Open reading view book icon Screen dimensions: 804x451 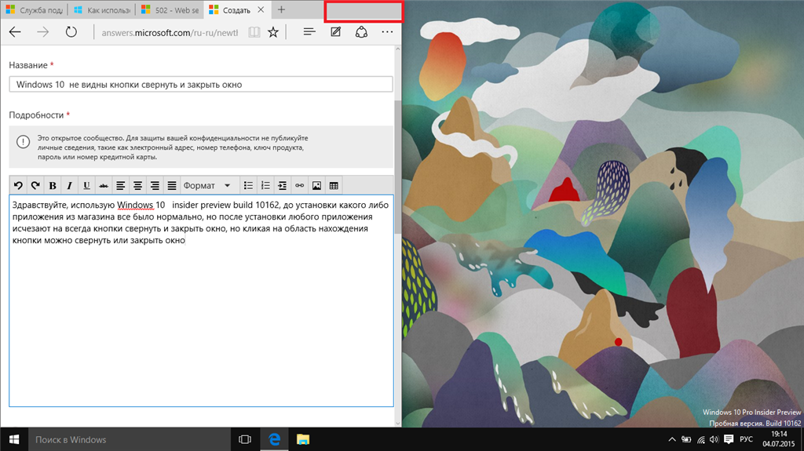point(254,32)
